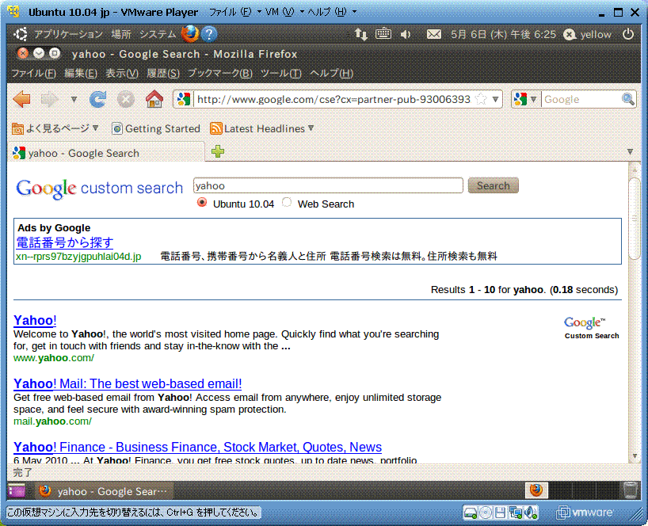Image resolution: width=648 pixels, height=526 pixels.
Task: Open the Firefox ヘルプ(H) menu
Action: click(331, 74)
